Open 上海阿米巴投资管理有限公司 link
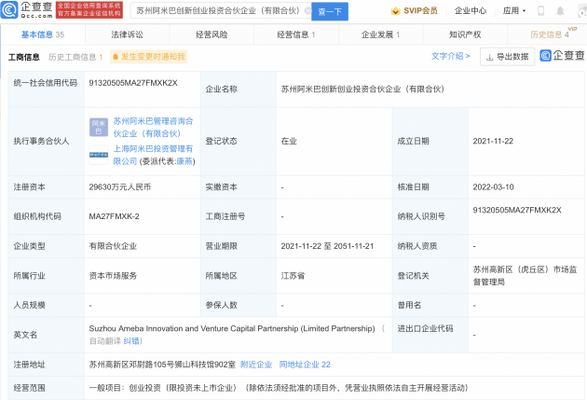This screenshot has width=587, height=400. pos(153,155)
